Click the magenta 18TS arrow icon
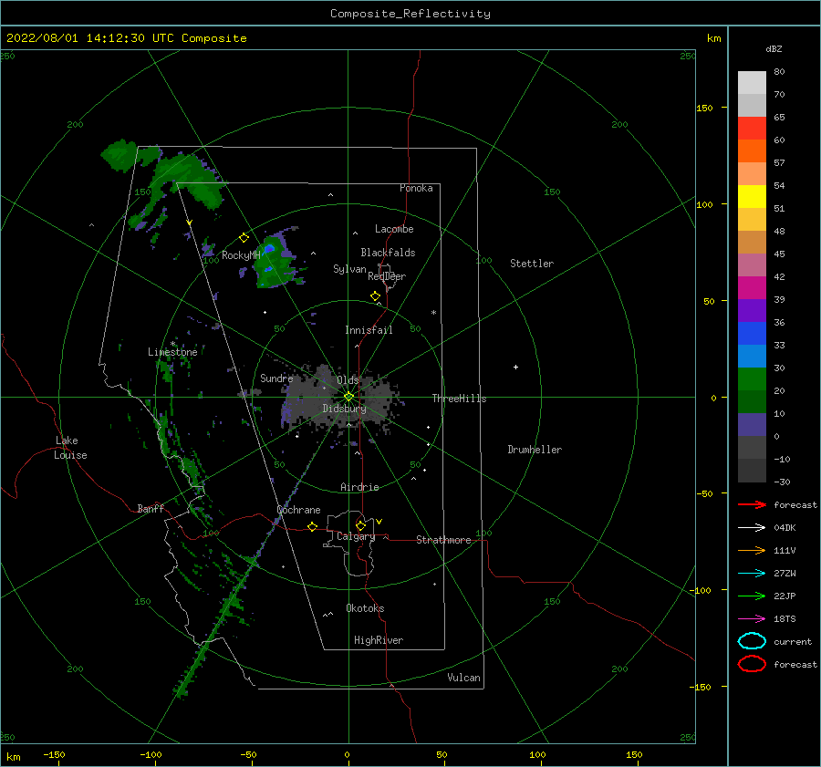 752,619
